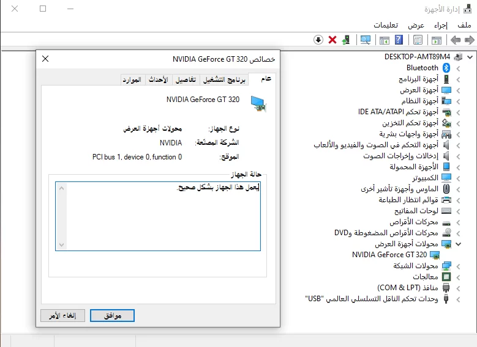Switch to the الموارد Resources tab
The image size is (477, 347).
132,80
